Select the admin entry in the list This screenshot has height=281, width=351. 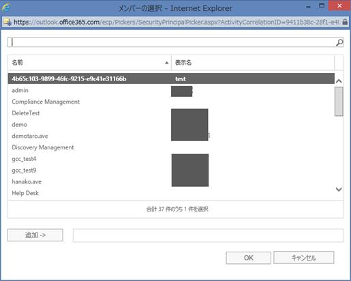[x=171, y=90]
